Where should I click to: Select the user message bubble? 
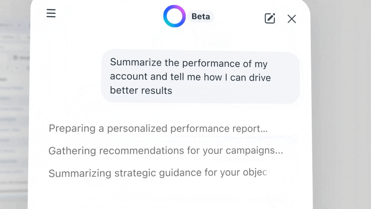(x=200, y=77)
